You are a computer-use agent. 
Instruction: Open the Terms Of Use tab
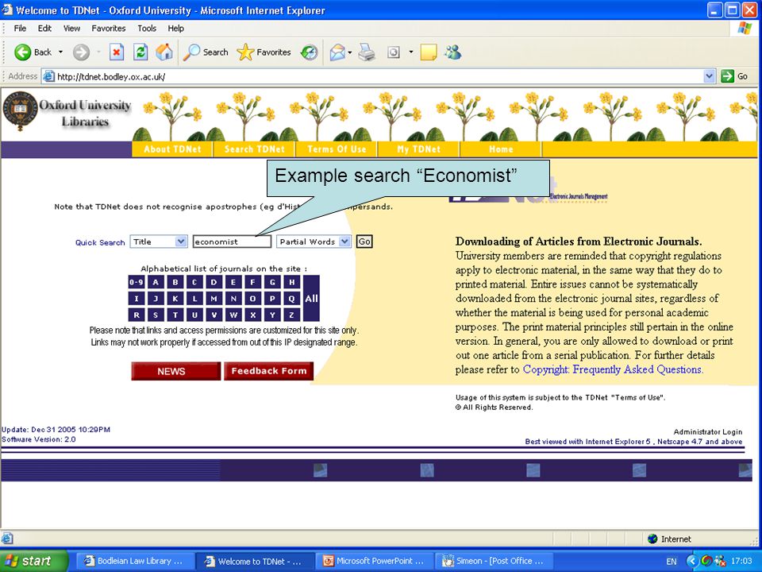pyautogui.click(x=337, y=149)
